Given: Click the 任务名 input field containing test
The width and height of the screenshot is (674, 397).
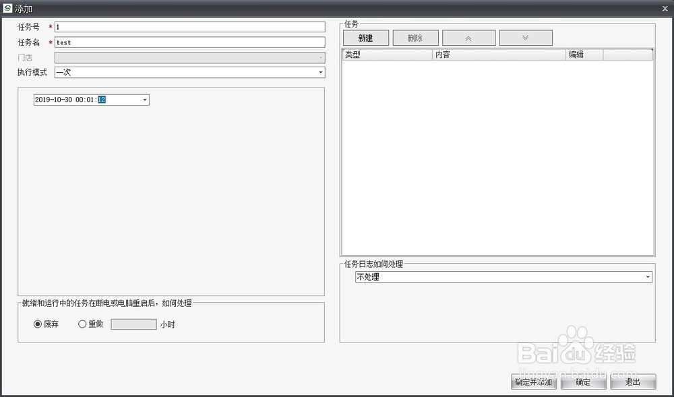Looking at the screenshot, I should 189,42.
